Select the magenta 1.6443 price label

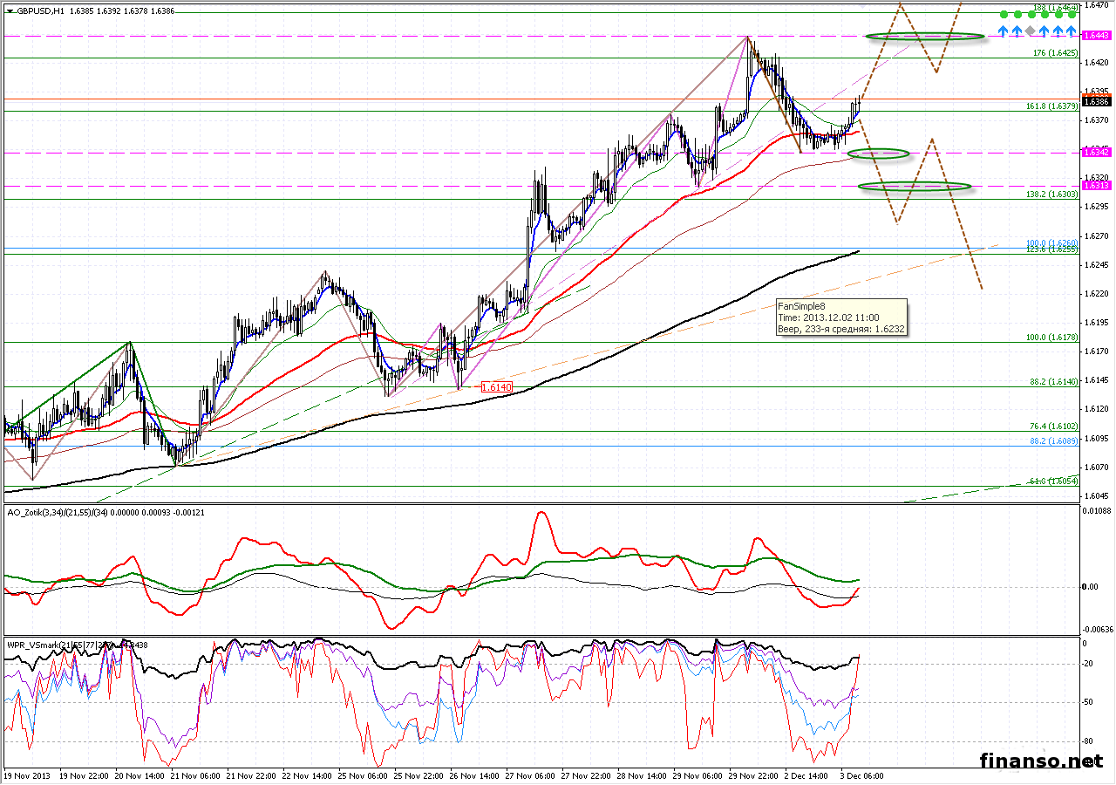1096,36
